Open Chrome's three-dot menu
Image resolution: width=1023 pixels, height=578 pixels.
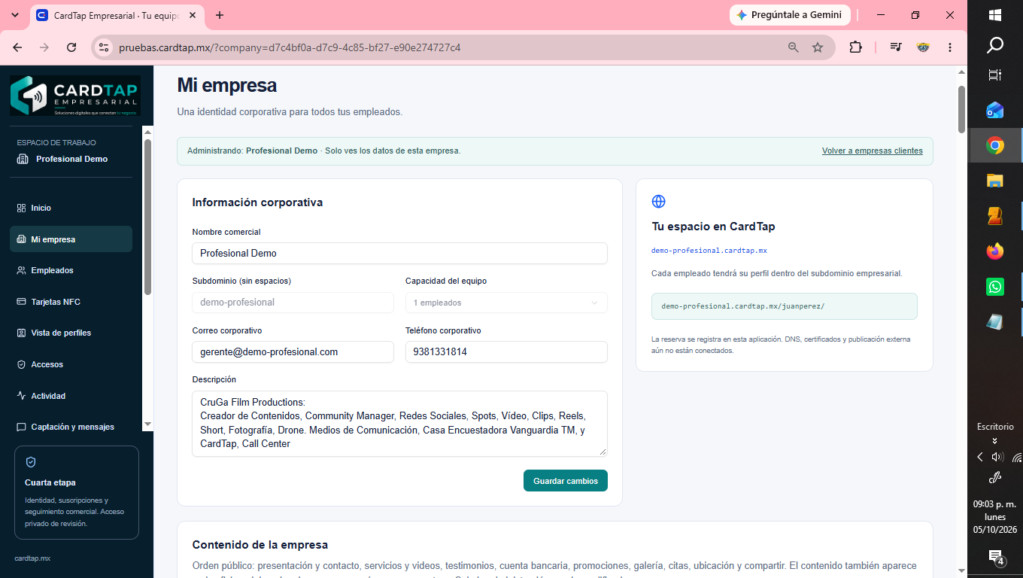(x=951, y=47)
